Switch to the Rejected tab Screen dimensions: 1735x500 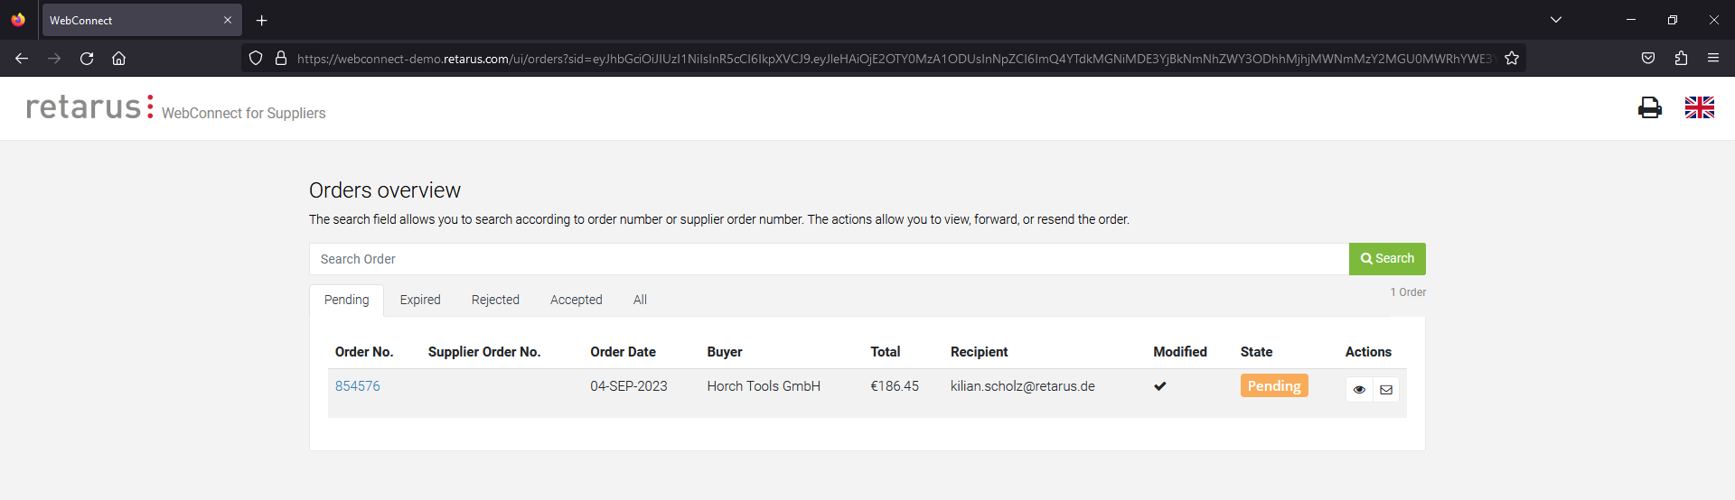pos(495,300)
